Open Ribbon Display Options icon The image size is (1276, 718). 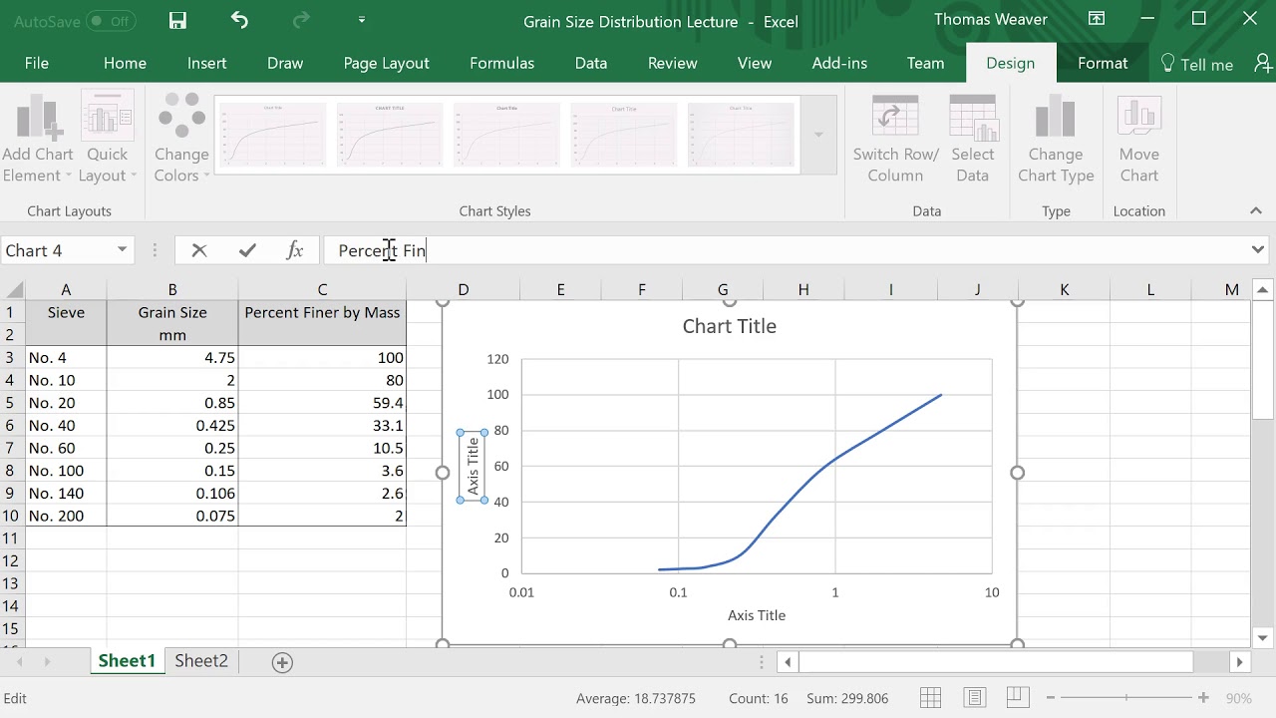click(1097, 19)
